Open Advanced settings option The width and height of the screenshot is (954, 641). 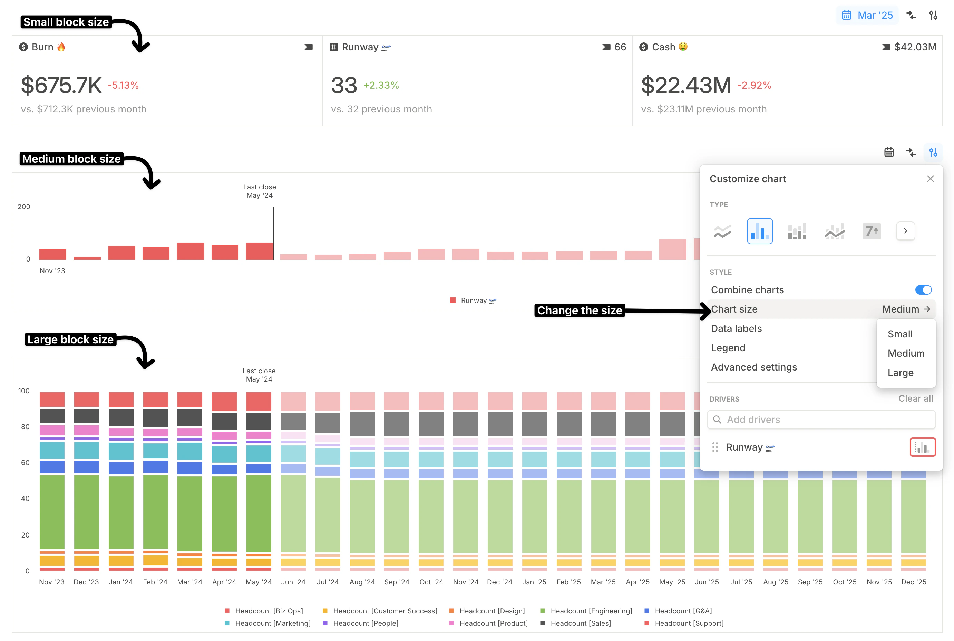click(753, 367)
